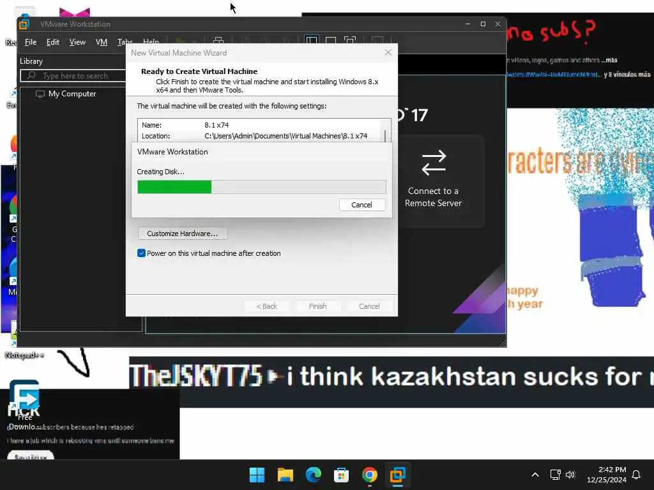Click the volume speaker tray icon
654x490 pixels.
pos(570,475)
